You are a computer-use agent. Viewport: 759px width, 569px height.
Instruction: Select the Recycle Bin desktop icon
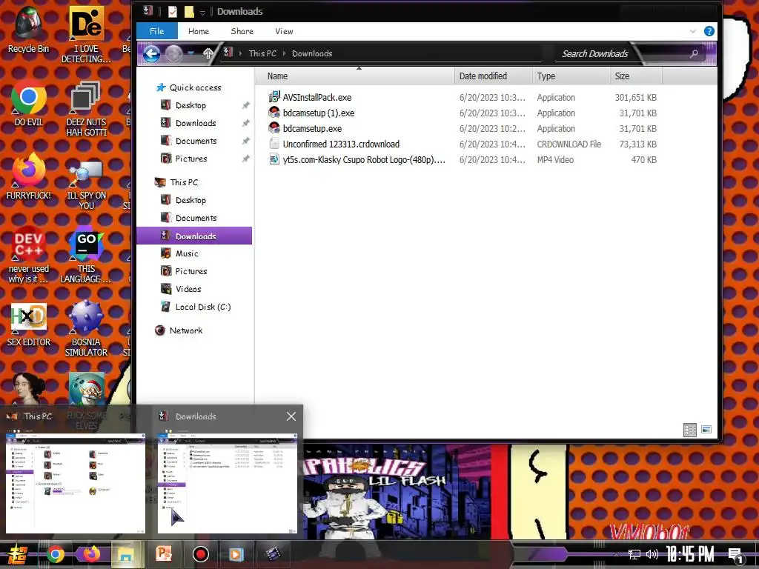pos(29,30)
